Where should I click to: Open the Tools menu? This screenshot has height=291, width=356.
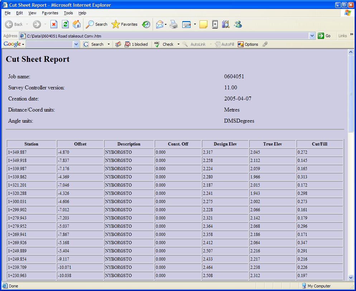click(x=68, y=13)
